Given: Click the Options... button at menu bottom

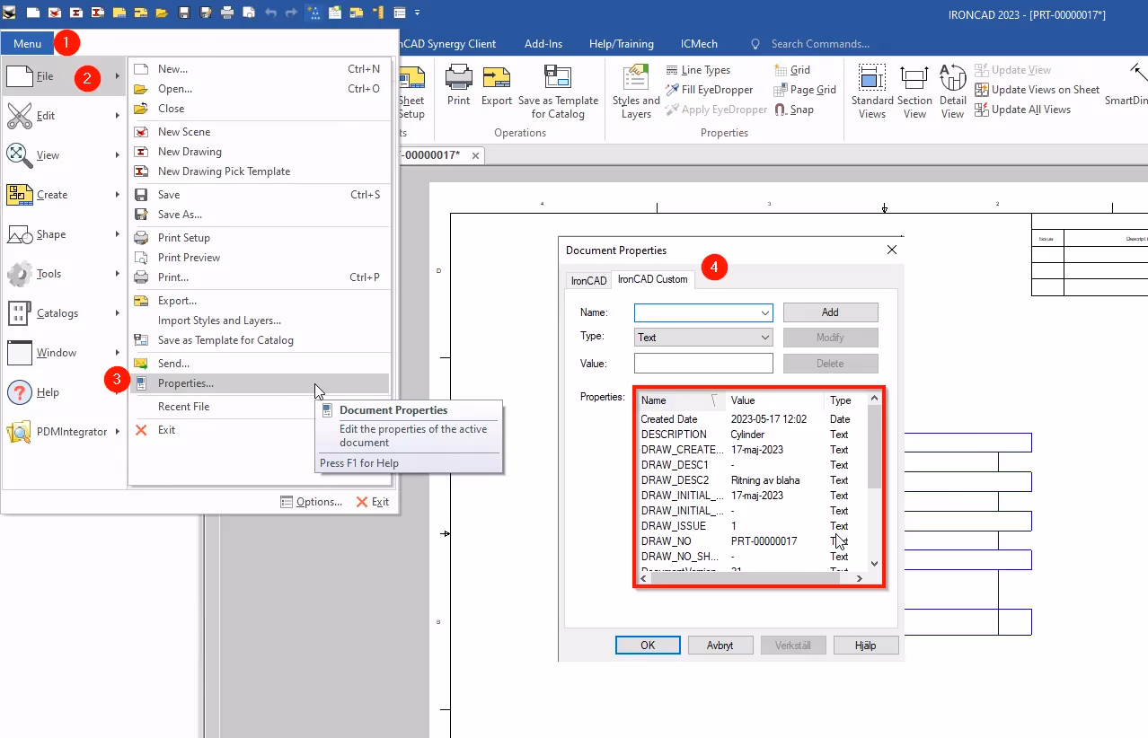Looking at the screenshot, I should point(311,502).
